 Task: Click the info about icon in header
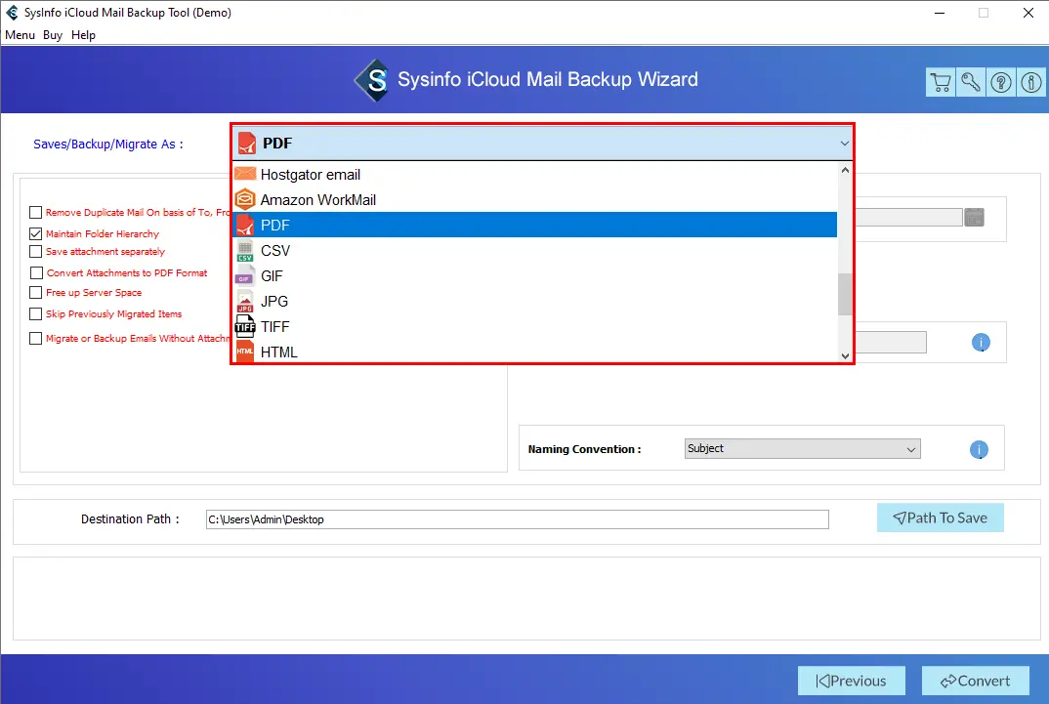pos(1031,82)
